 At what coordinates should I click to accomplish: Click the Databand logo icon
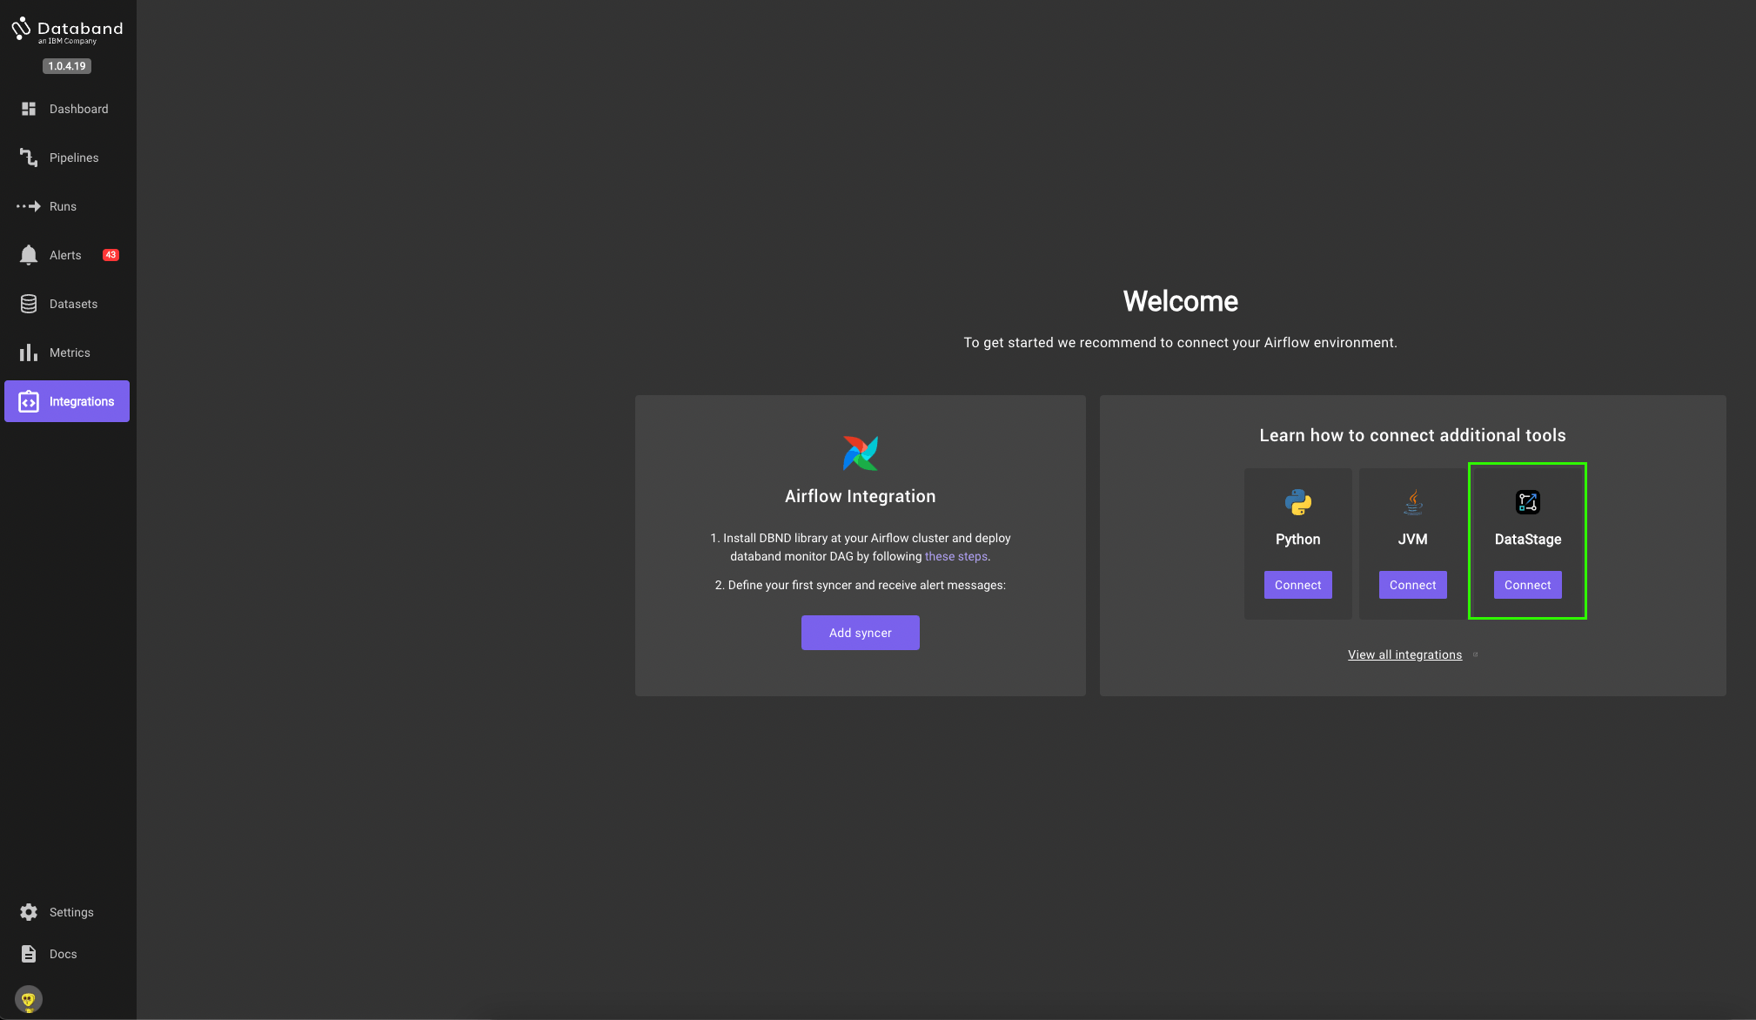[x=21, y=29]
